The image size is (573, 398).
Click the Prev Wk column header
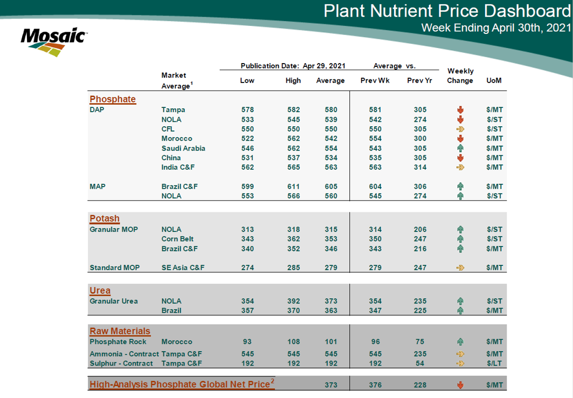(x=371, y=81)
